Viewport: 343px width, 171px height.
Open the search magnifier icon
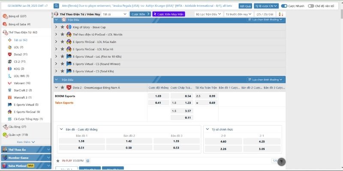tap(57, 6)
